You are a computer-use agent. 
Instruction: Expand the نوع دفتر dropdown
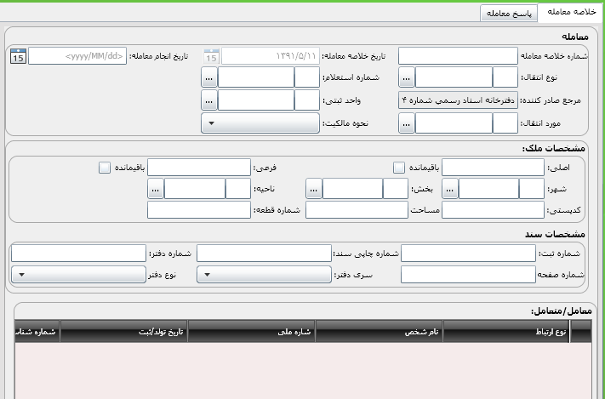pyautogui.click(x=79, y=275)
